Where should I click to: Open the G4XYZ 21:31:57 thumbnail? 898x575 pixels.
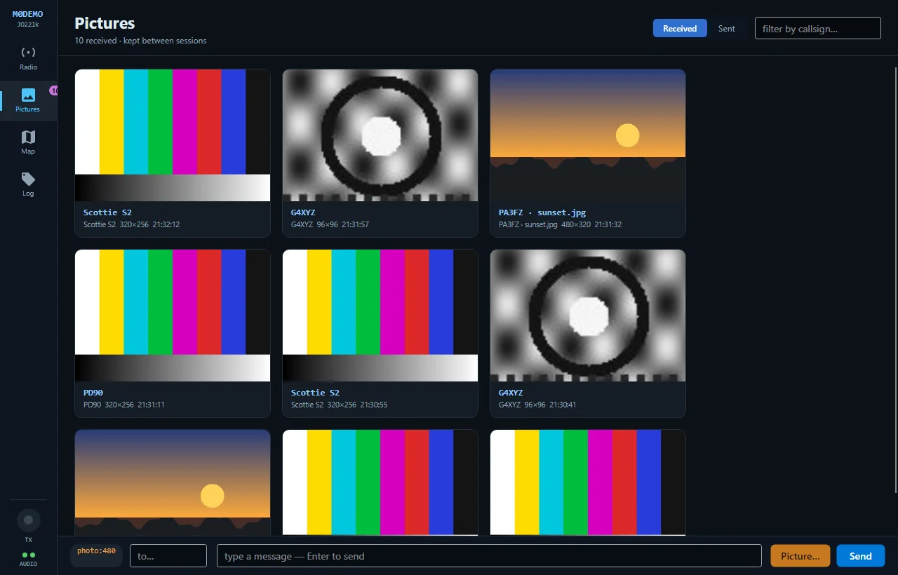(x=380, y=135)
